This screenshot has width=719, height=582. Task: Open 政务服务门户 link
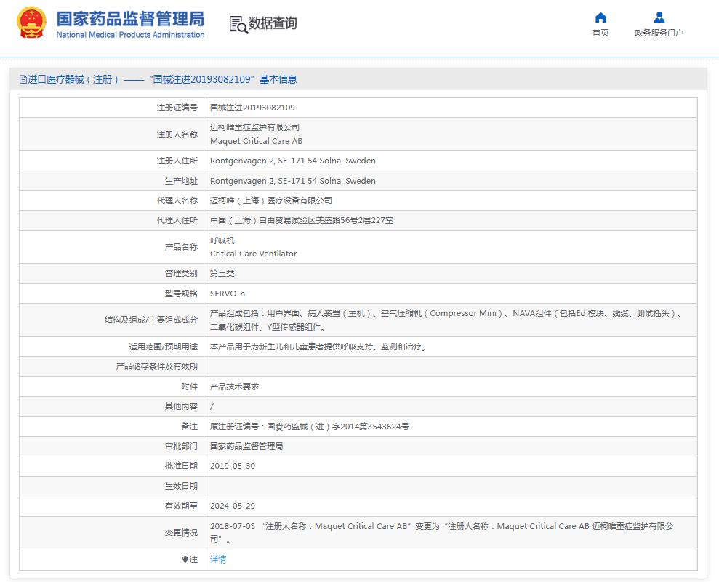click(659, 33)
